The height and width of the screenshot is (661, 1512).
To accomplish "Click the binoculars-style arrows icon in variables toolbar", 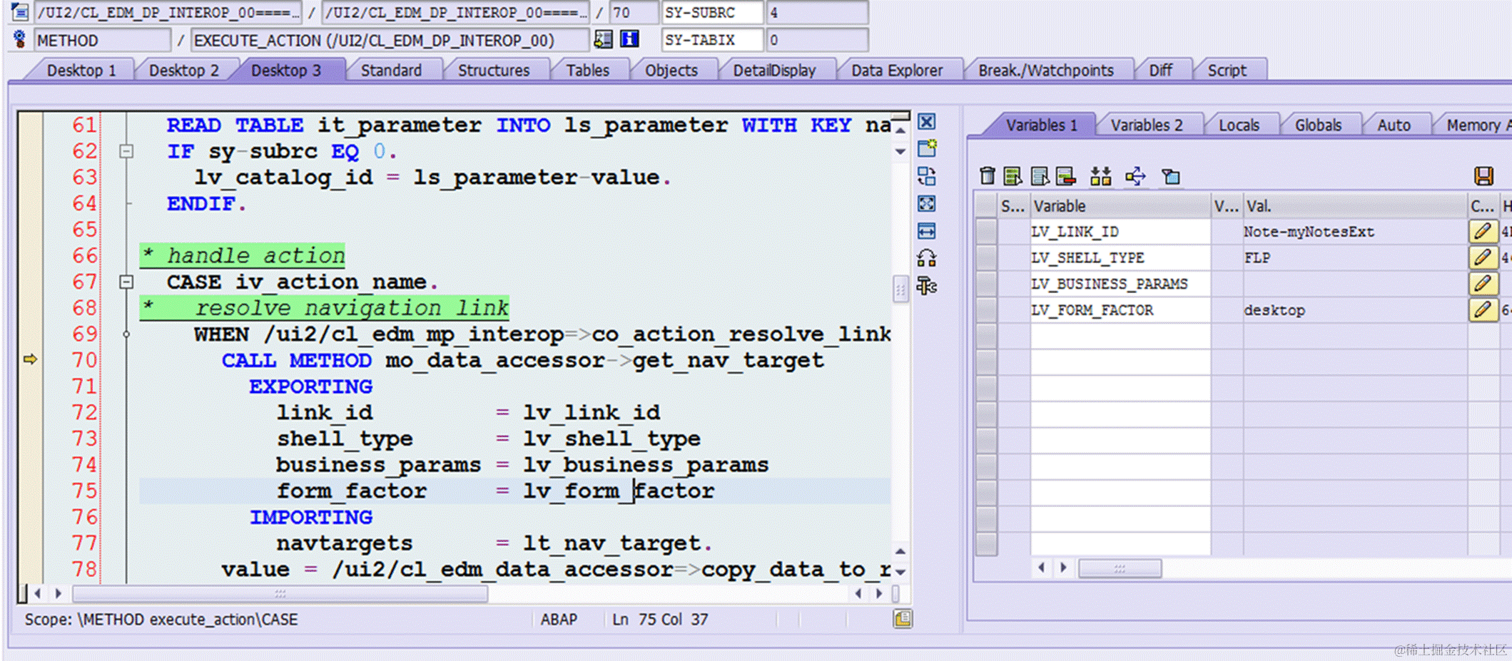I will (1100, 176).
